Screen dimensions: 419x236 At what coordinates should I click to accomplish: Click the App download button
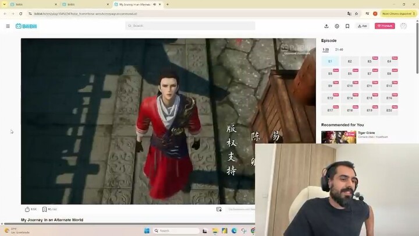363,26
